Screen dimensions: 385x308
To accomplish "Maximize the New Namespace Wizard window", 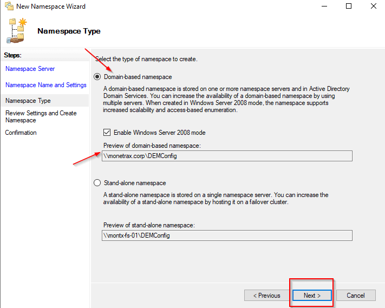I will (x=349, y=6).
